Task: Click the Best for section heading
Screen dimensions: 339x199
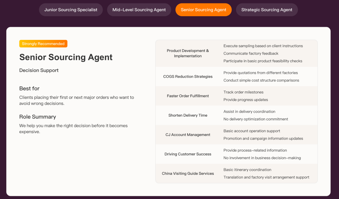Action: click(x=29, y=89)
